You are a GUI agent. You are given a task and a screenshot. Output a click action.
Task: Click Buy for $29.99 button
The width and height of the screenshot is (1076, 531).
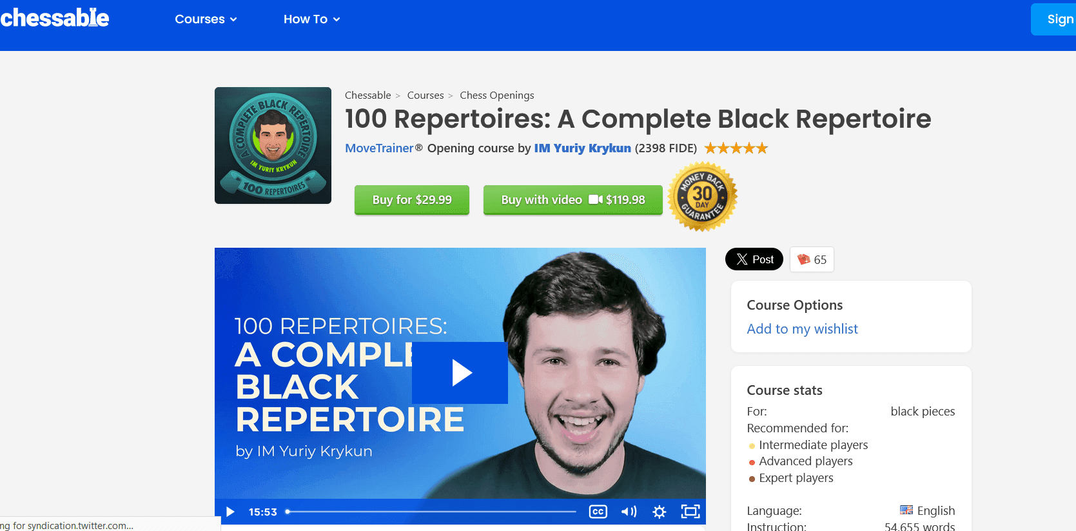click(412, 200)
